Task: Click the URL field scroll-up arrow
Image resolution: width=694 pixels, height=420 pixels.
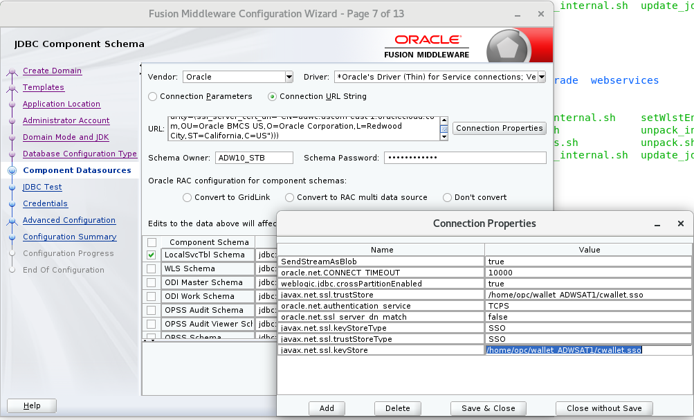Action: [x=444, y=120]
